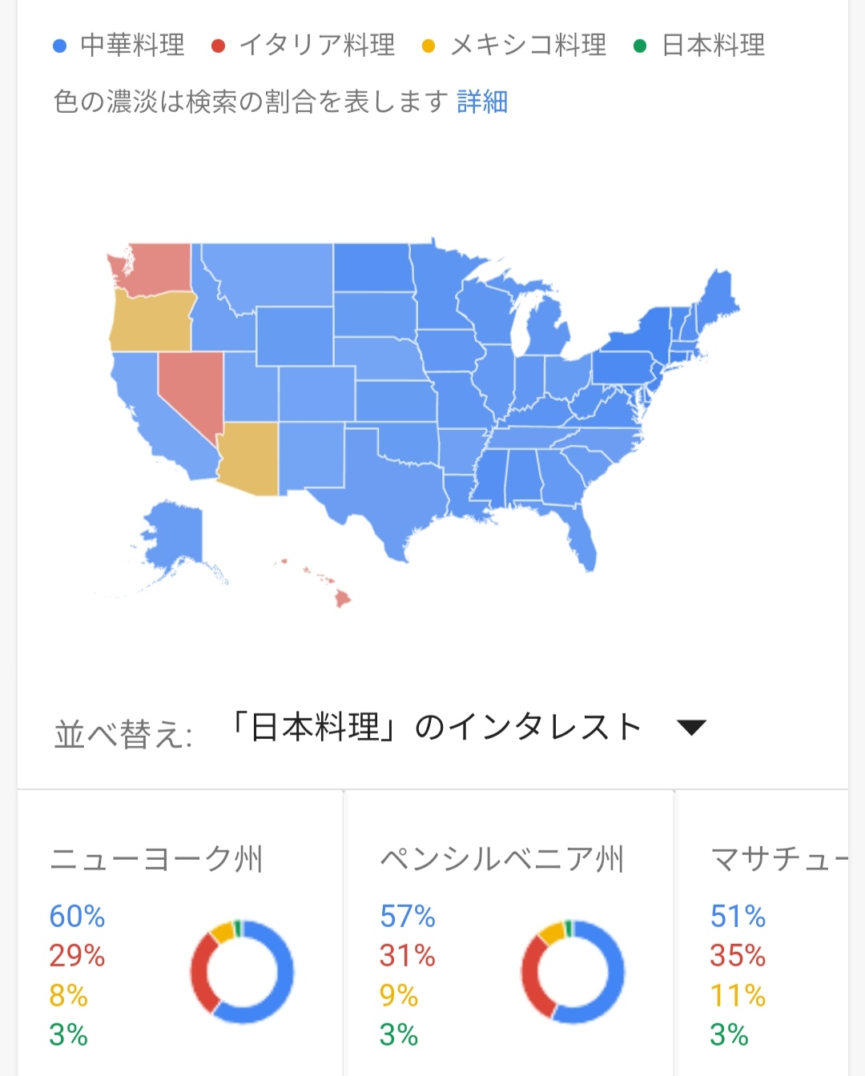This screenshot has height=1076, width=865.
Task: Click the Pennsylvania donut chart
Action: (573, 972)
